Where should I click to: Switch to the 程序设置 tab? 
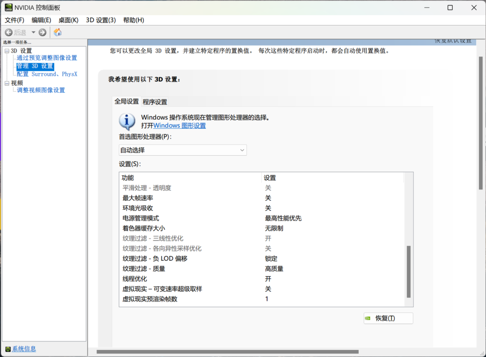(x=155, y=102)
